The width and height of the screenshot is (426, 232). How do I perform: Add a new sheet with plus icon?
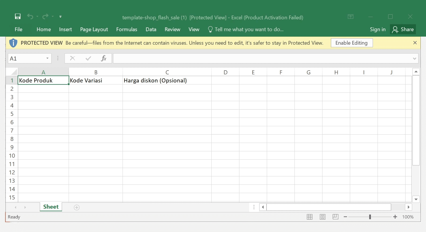pos(76,208)
